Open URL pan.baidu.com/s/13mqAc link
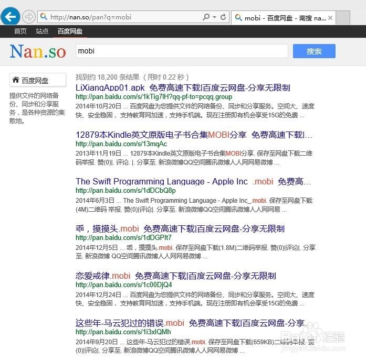The height and width of the screenshot is (361, 366). [121, 144]
